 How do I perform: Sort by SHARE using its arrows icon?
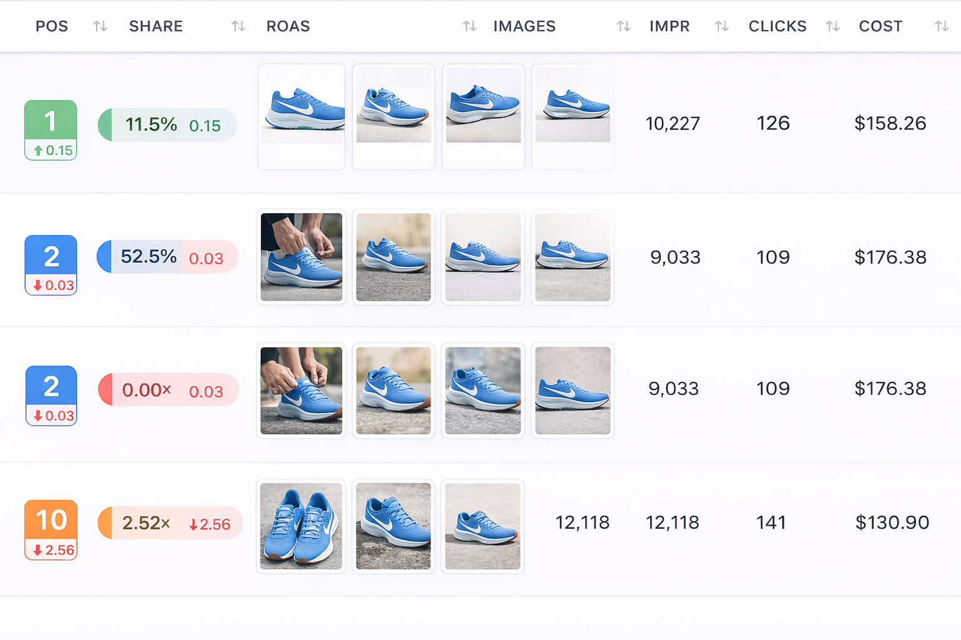click(x=238, y=26)
